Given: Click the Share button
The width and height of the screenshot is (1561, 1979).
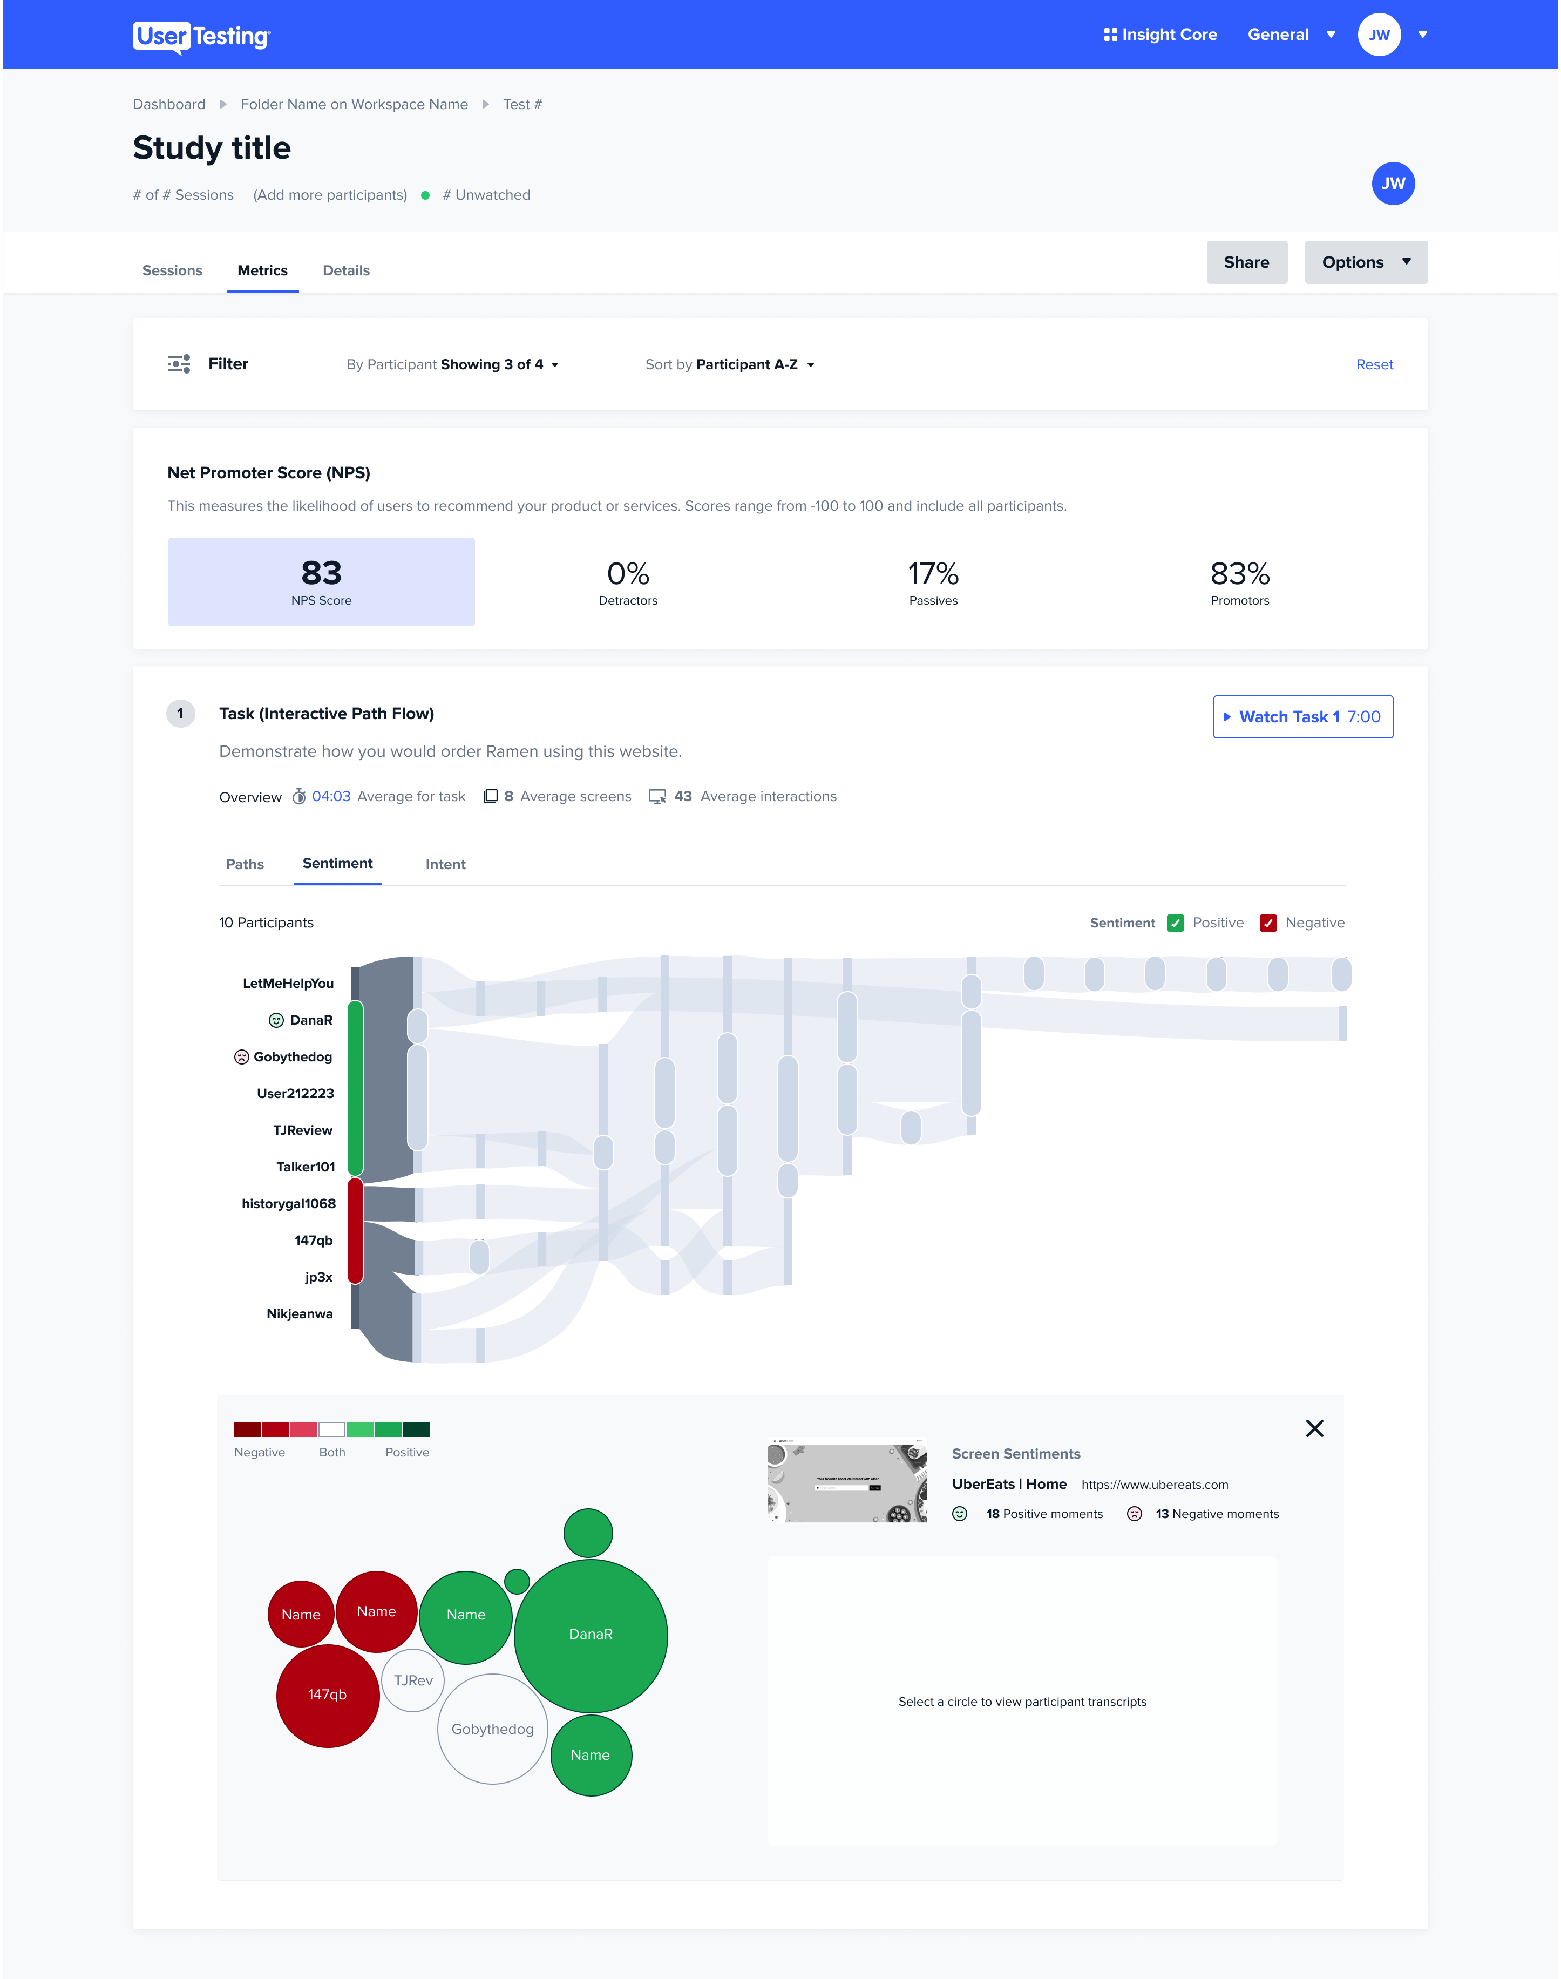Looking at the screenshot, I should pos(1246,262).
